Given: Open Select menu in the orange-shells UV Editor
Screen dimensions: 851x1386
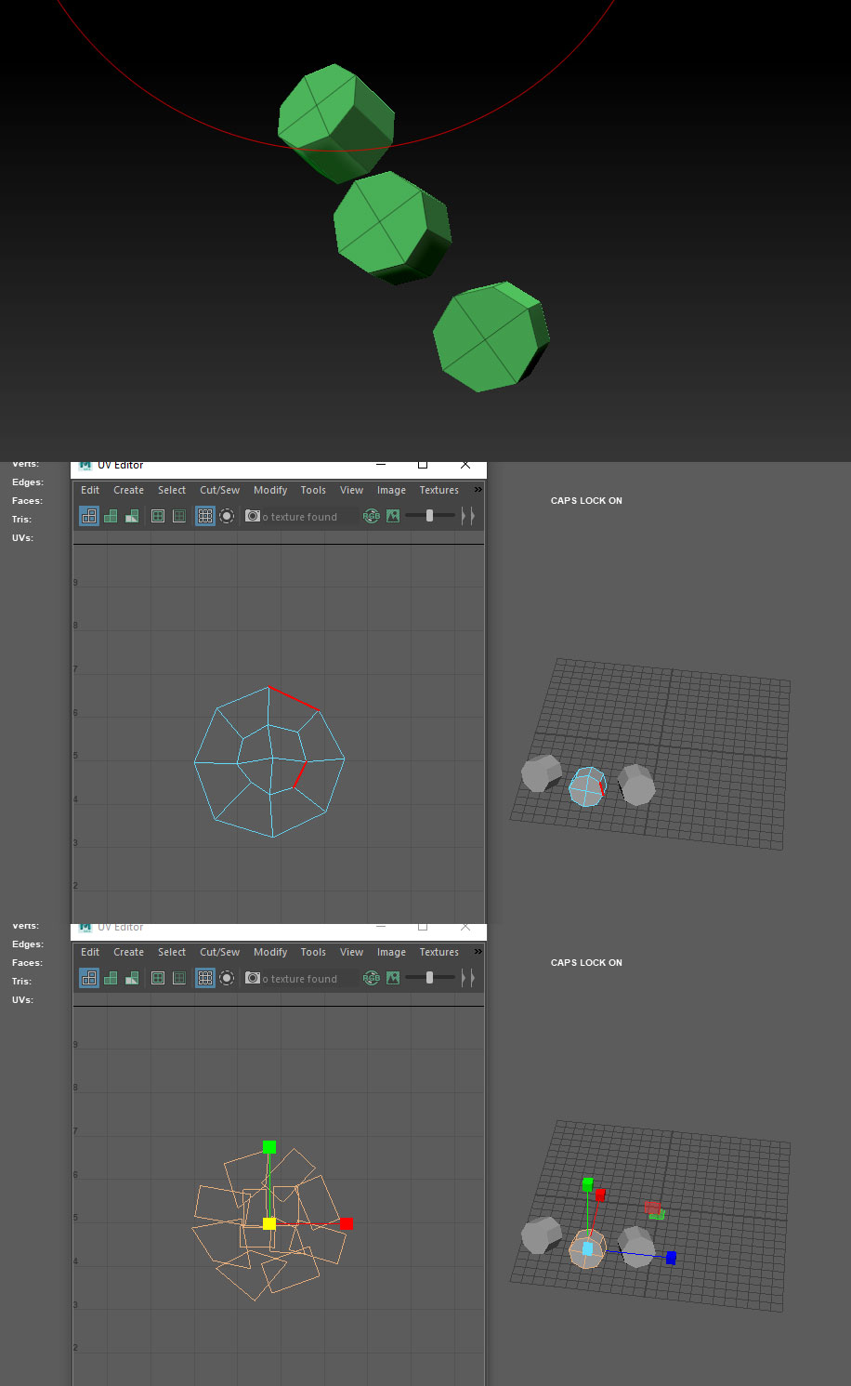Looking at the screenshot, I should (172, 952).
